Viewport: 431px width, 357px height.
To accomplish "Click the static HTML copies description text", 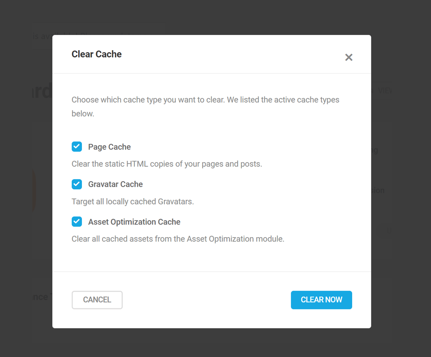I will [x=167, y=164].
